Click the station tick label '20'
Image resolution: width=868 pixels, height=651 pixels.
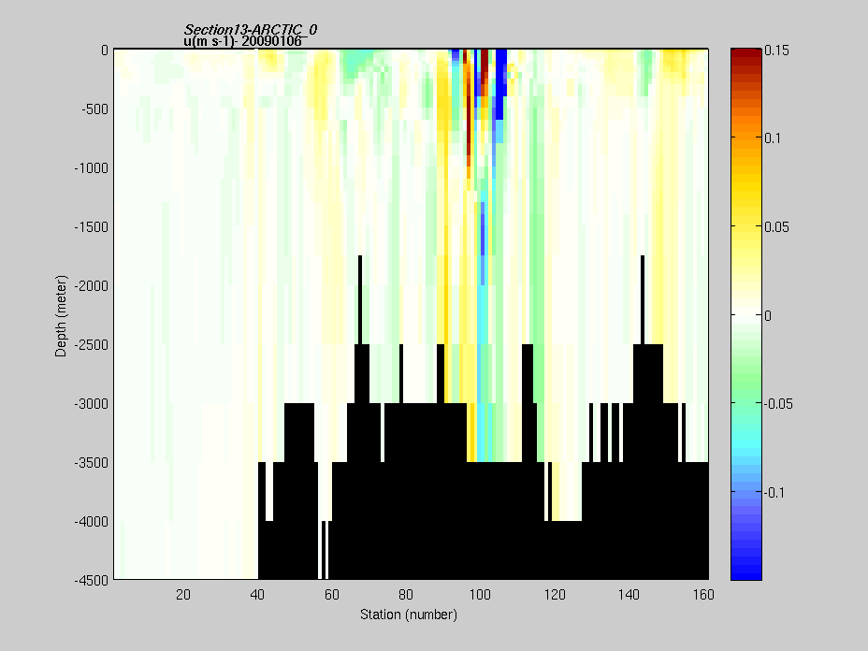(183, 595)
